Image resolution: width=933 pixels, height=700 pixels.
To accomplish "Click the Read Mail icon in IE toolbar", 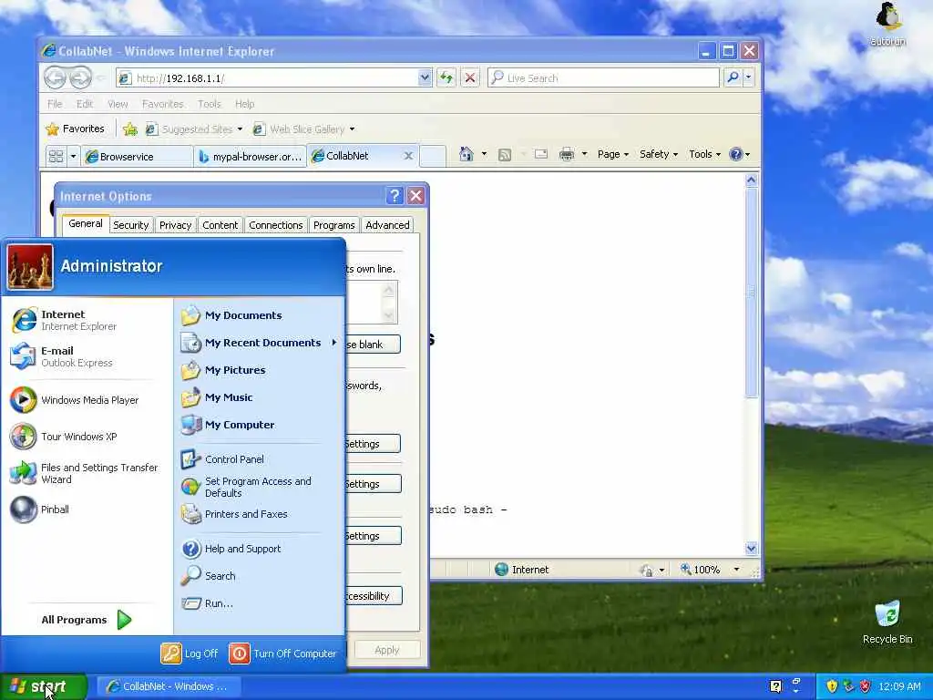I will click(541, 155).
